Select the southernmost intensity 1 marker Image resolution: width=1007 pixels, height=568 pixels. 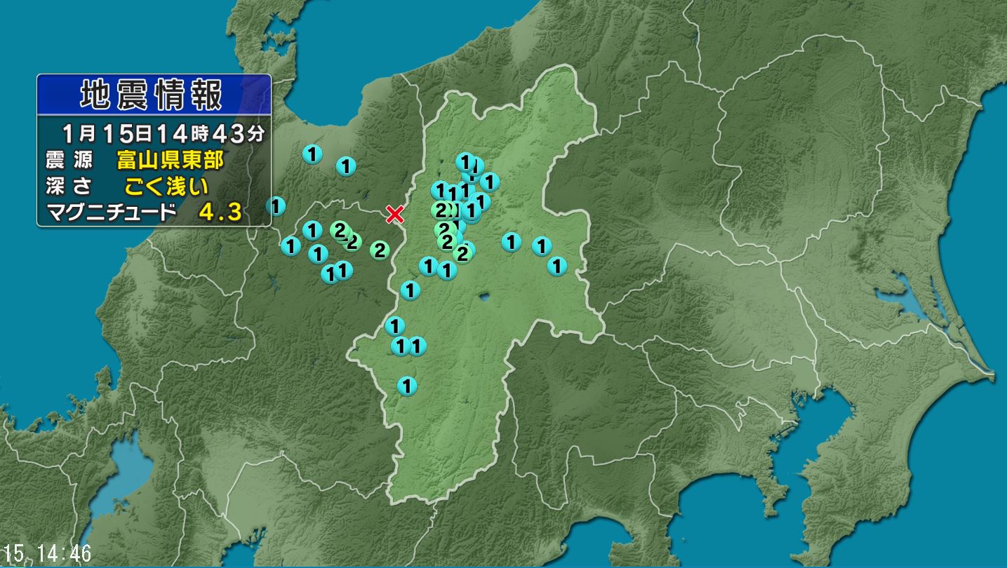pos(406,385)
